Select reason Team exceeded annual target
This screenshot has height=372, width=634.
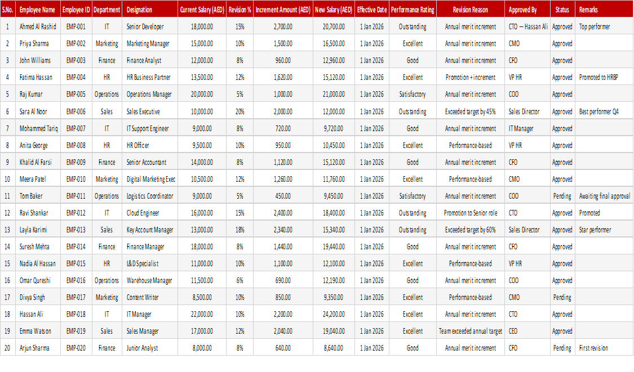(x=470, y=331)
